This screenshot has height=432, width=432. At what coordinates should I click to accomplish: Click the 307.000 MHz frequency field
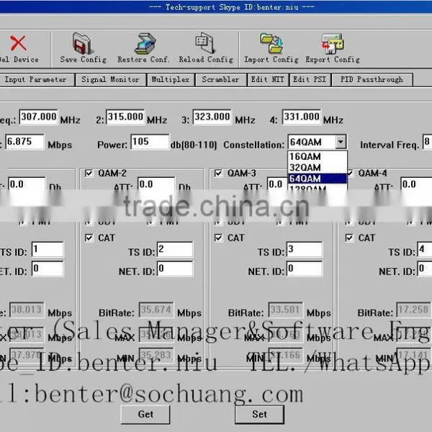(x=39, y=117)
